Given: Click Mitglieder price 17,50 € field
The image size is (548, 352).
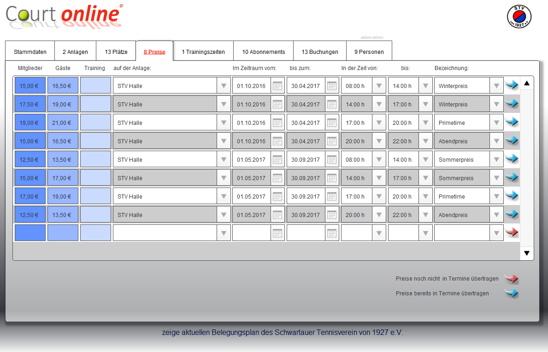Looking at the screenshot, I should coord(30,104).
